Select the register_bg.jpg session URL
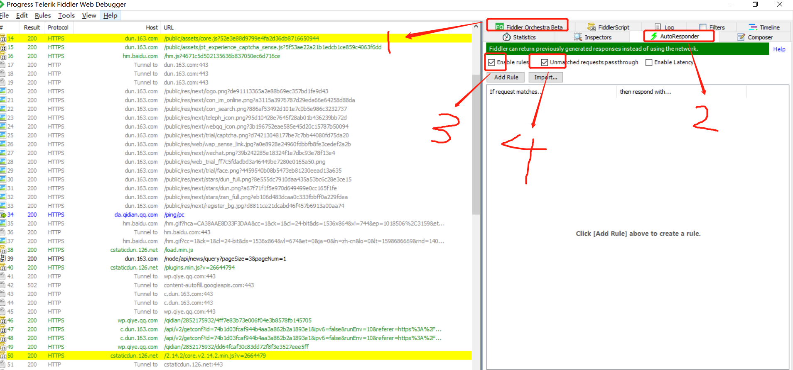 coord(254,206)
